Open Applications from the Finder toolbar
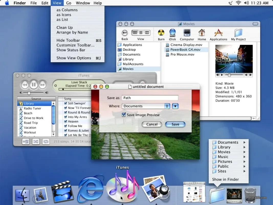Screen dimensions: 273x205 [x=219, y=33]
